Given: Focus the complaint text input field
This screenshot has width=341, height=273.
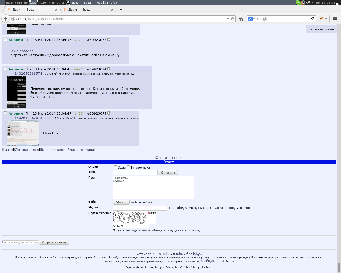Looking at the screenshot, I should pos(20,242).
